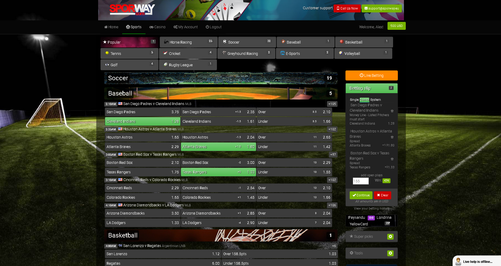Open the Casino menu item

[157, 27]
